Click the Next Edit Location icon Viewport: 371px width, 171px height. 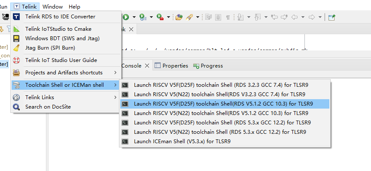(x=284, y=17)
